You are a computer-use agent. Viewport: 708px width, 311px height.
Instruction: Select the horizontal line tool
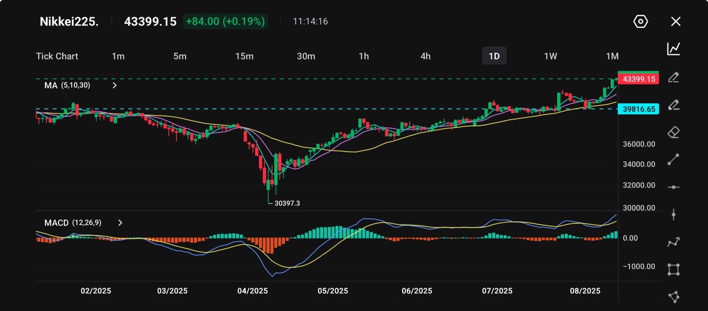pos(673,187)
